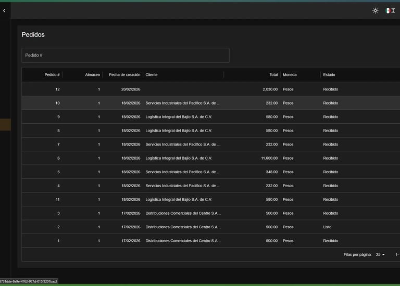Image resolution: width=400 pixels, height=286 pixels.
Task: Sort by Total column header
Action: click(x=273, y=74)
